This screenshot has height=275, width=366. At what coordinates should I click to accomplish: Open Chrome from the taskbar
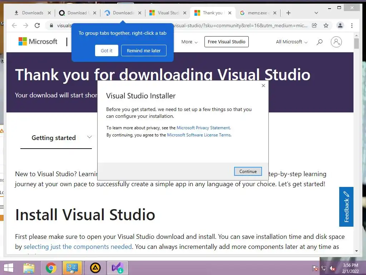click(x=51, y=268)
